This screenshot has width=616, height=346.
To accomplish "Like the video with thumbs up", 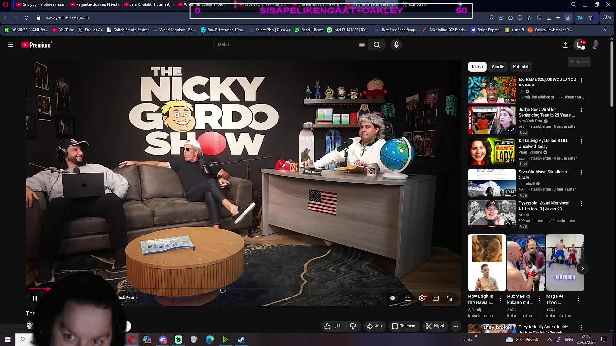I will [333, 326].
